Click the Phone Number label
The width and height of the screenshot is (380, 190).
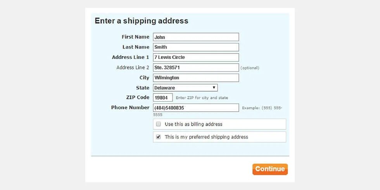(130, 107)
